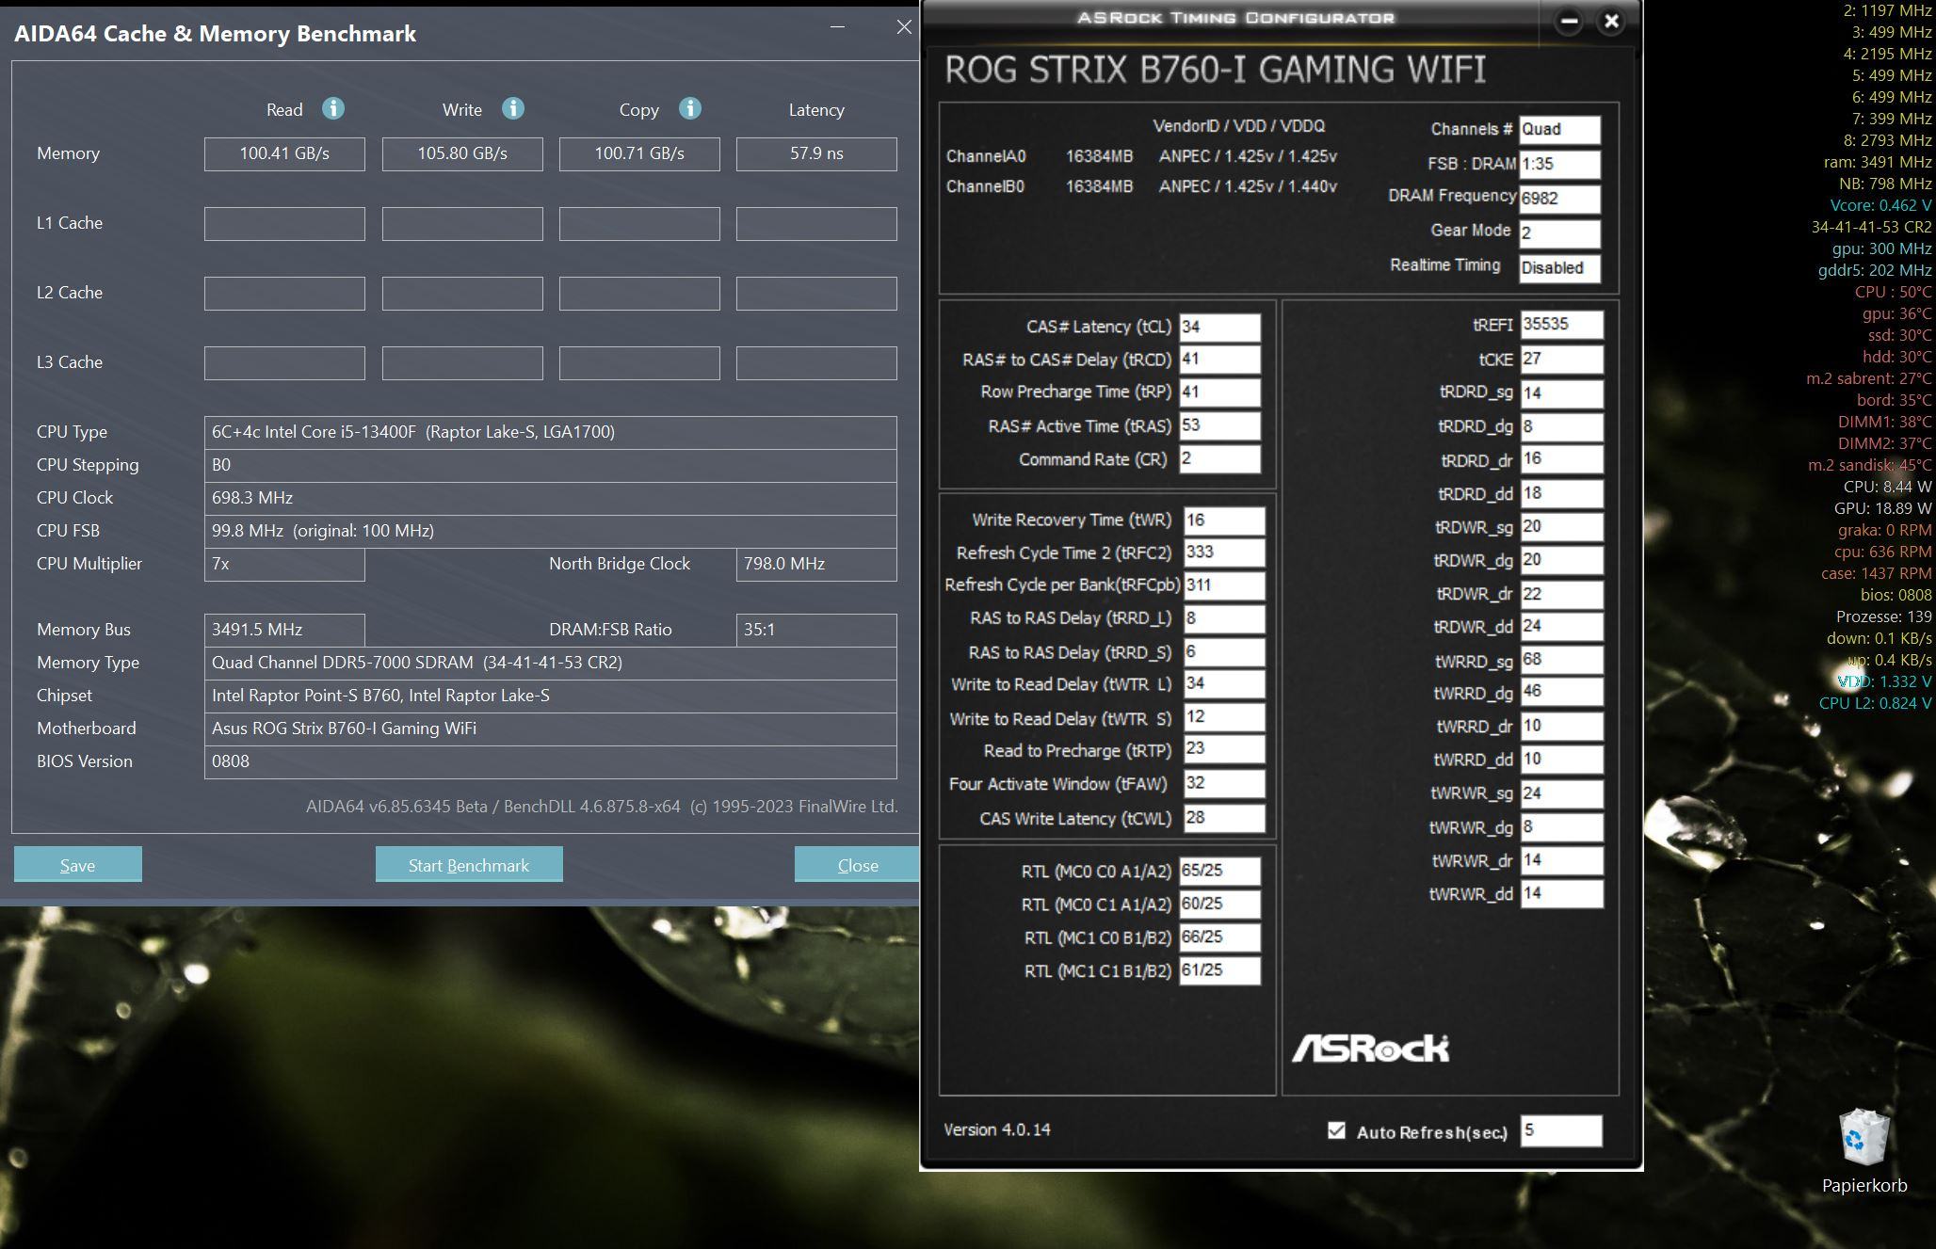
Task: Click the tRFC2 field showing 333
Action: [1224, 552]
